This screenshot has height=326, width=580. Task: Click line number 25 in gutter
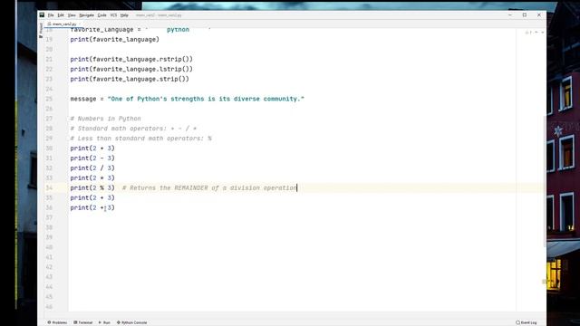coord(49,99)
